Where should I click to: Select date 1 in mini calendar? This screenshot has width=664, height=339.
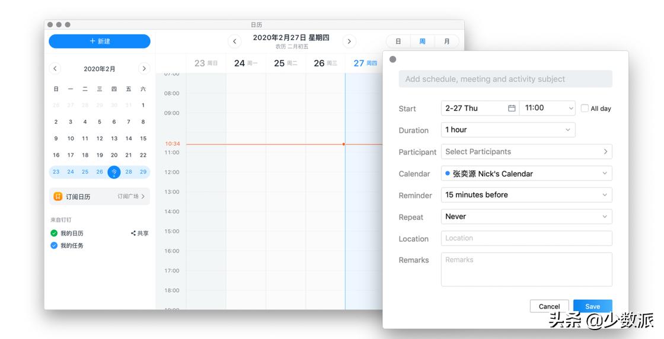click(143, 105)
